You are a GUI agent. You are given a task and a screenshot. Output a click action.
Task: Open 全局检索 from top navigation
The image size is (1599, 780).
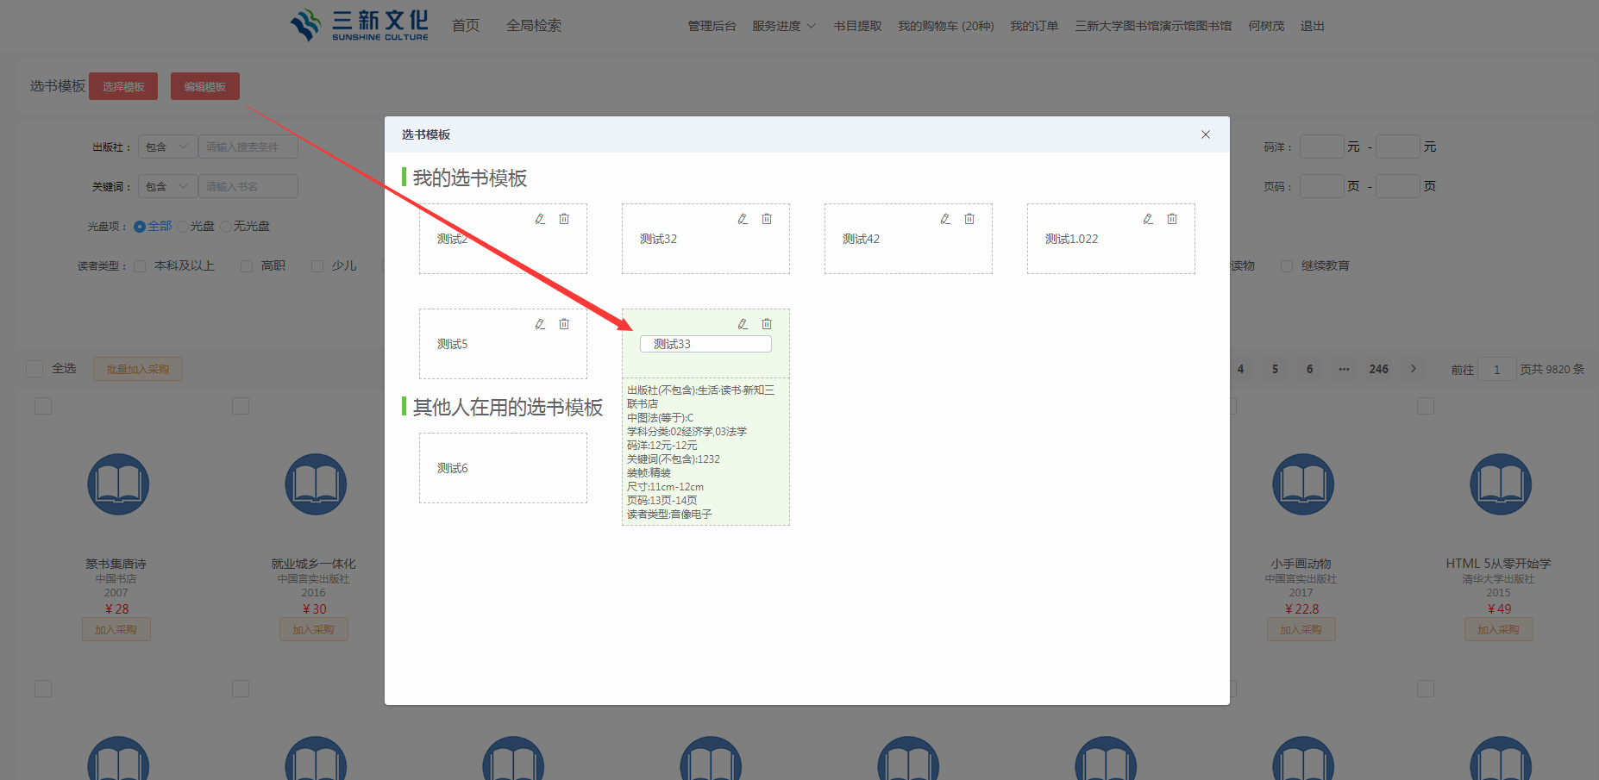(x=534, y=26)
